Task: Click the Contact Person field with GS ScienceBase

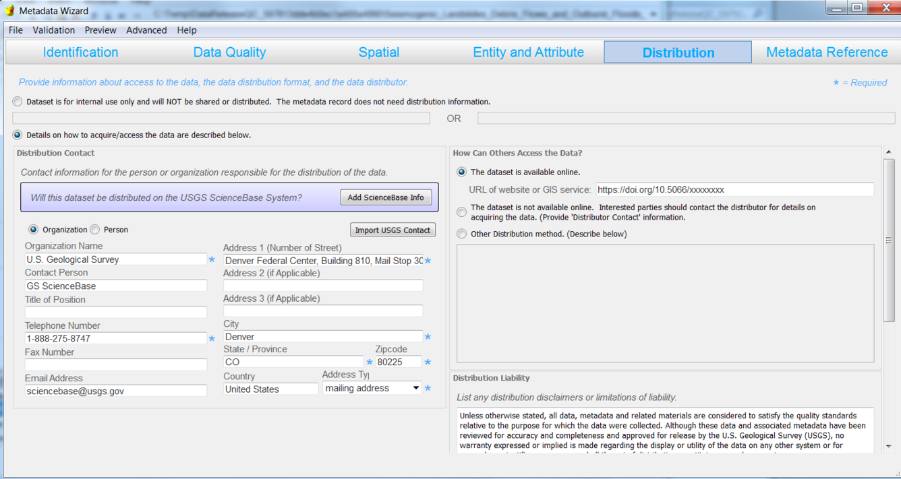Action: pyautogui.click(x=115, y=286)
